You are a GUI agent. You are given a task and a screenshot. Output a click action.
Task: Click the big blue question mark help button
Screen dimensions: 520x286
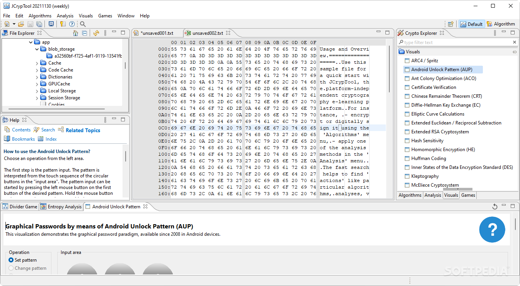click(x=492, y=230)
